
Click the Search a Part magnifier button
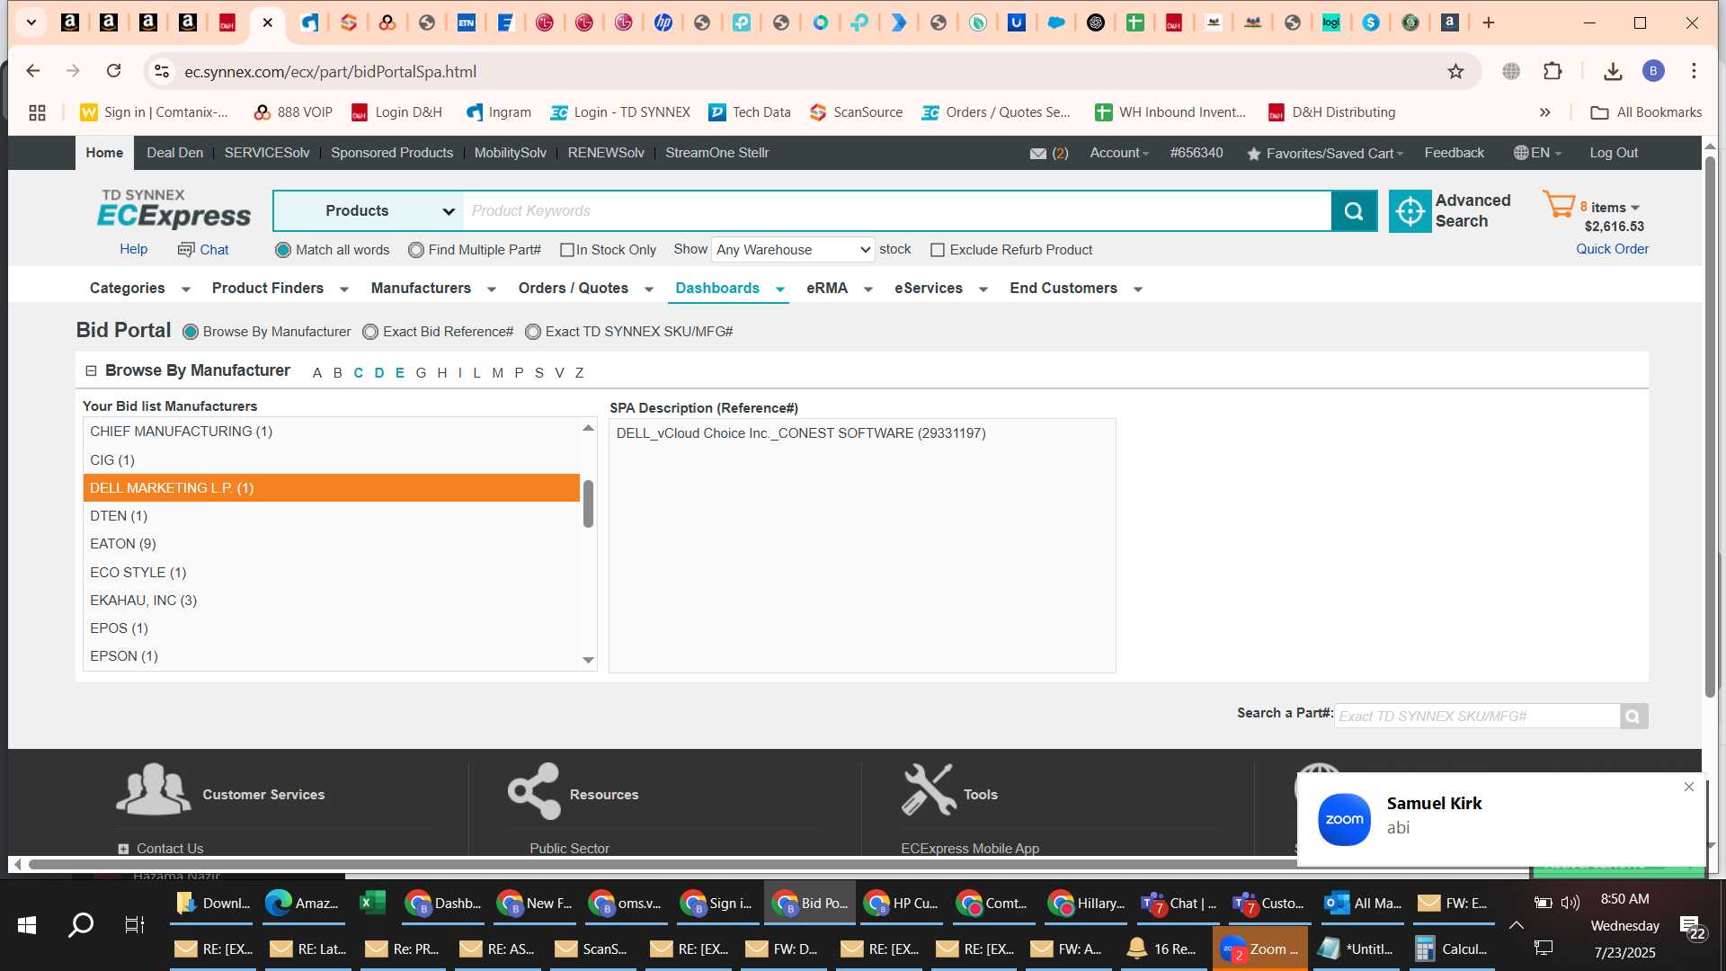pyautogui.click(x=1633, y=717)
